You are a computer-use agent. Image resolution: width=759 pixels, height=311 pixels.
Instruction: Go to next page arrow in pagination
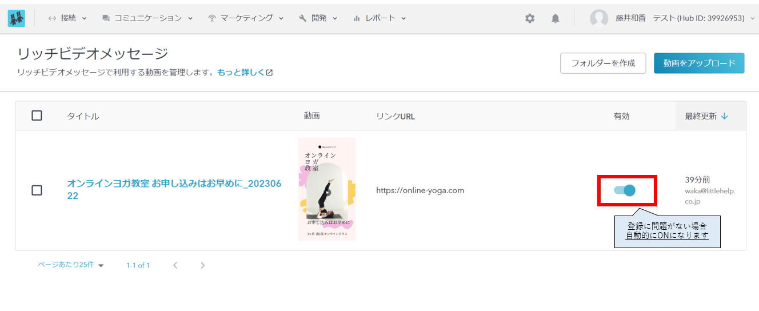tap(202, 265)
